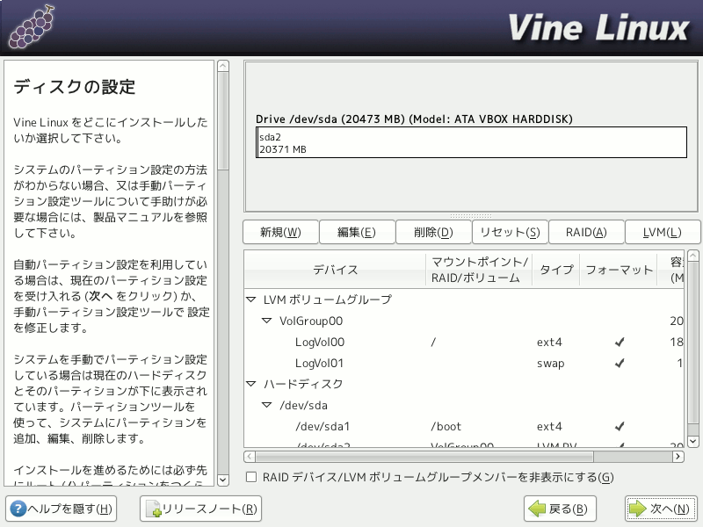
Task: Click the format checkmark for LogVol01
Action: tap(620, 364)
